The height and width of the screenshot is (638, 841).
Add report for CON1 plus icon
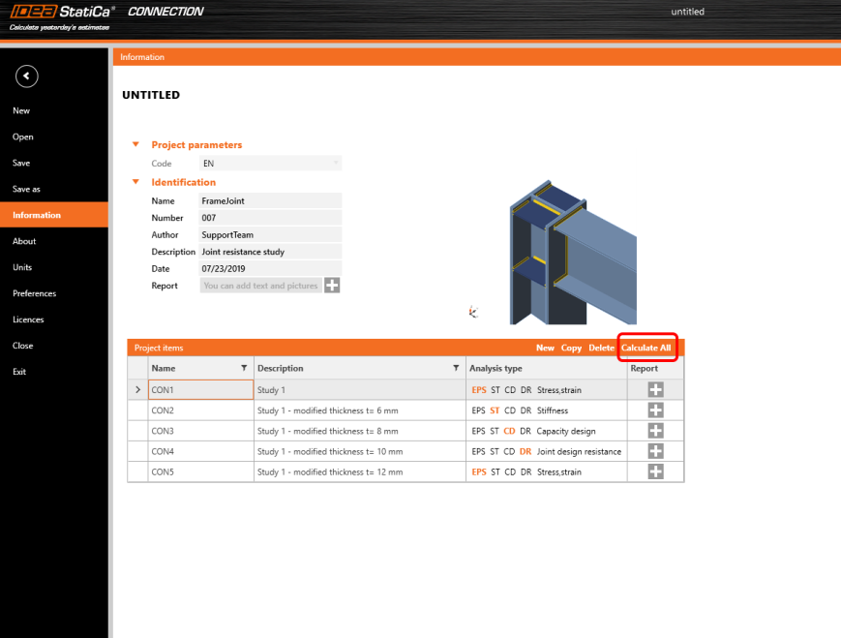pos(655,389)
